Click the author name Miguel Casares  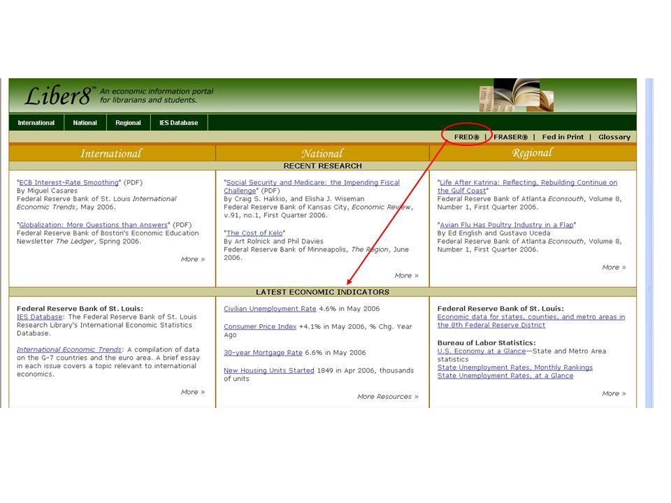(52, 191)
